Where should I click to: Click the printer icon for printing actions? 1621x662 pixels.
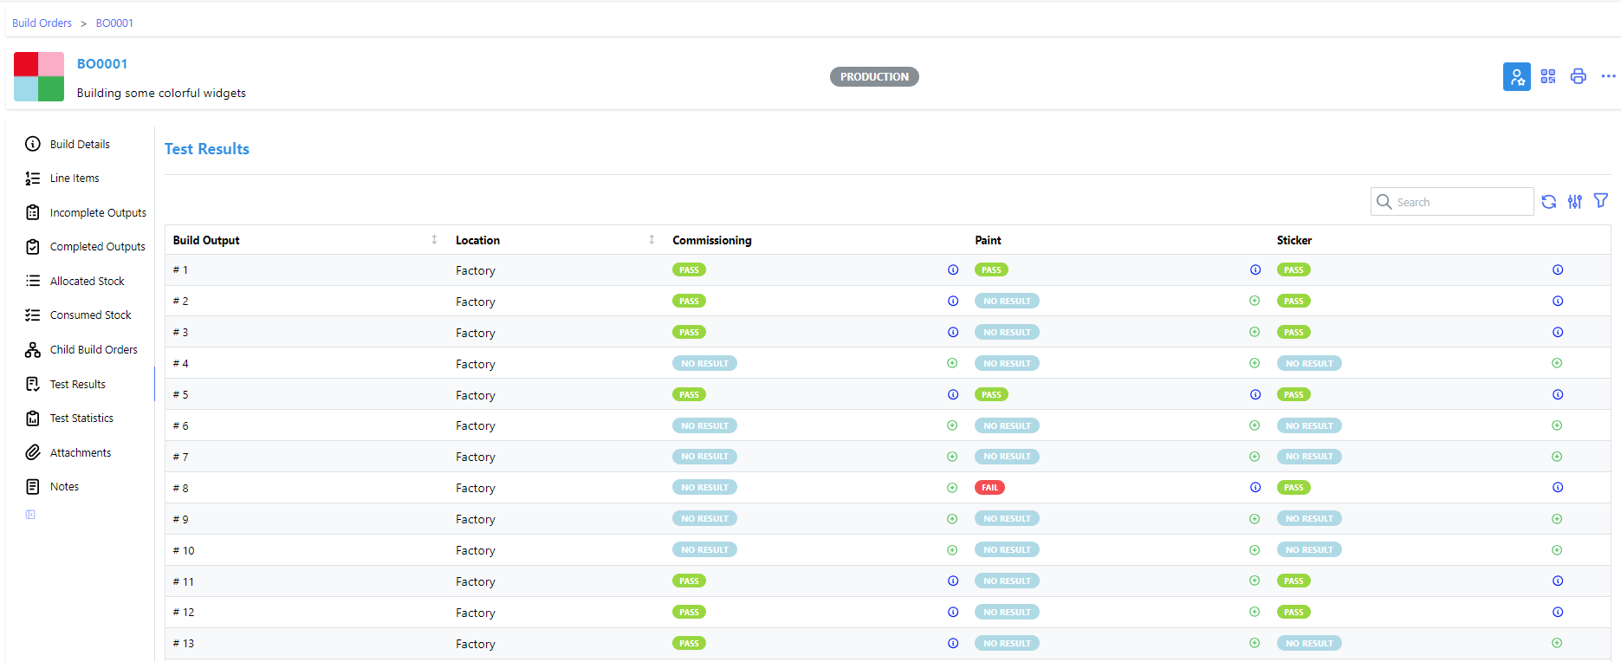[1579, 76]
